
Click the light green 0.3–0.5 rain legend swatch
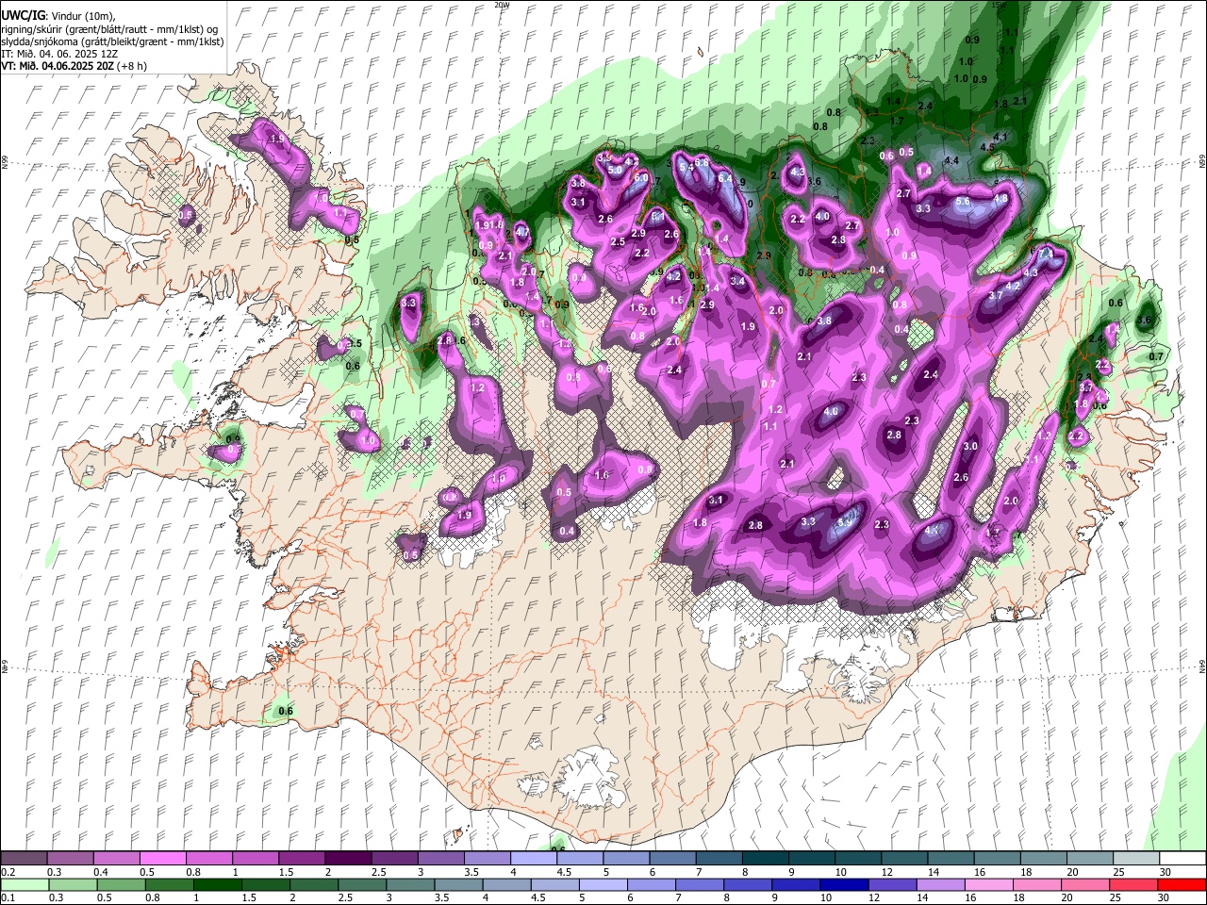tap(73, 884)
